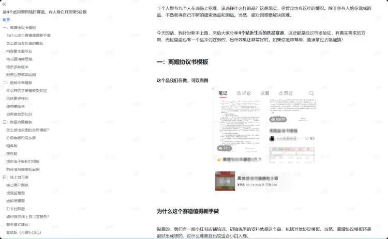
Task: Go to 怎么做出有价值的模板 in outline
Action: point(25,43)
